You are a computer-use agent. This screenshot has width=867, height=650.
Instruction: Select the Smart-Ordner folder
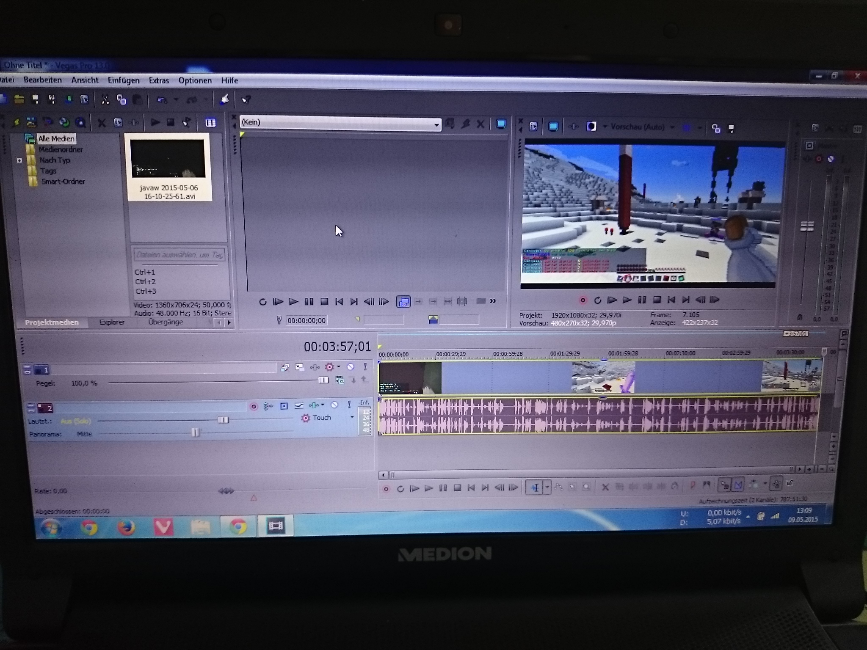tap(63, 182)
